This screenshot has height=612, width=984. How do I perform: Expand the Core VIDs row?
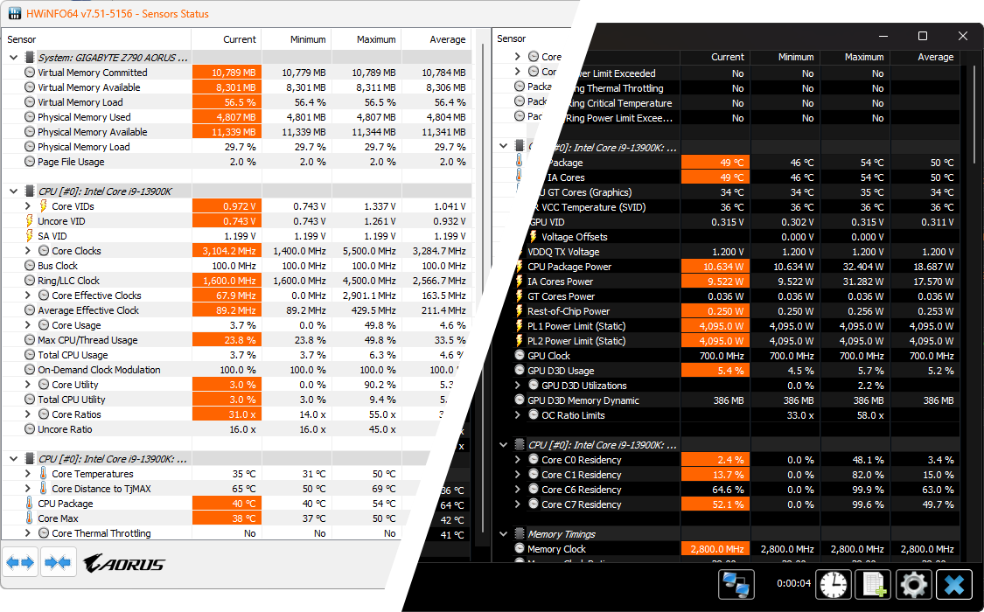point(28,206)
